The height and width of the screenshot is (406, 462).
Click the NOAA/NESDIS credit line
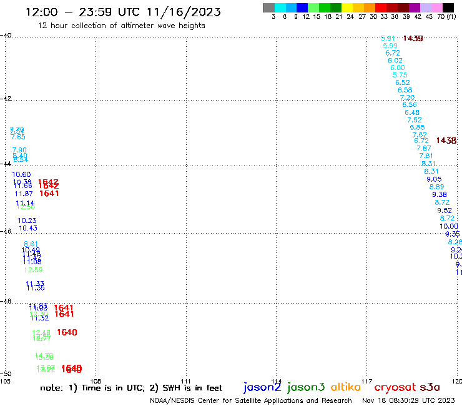point(251,400)
